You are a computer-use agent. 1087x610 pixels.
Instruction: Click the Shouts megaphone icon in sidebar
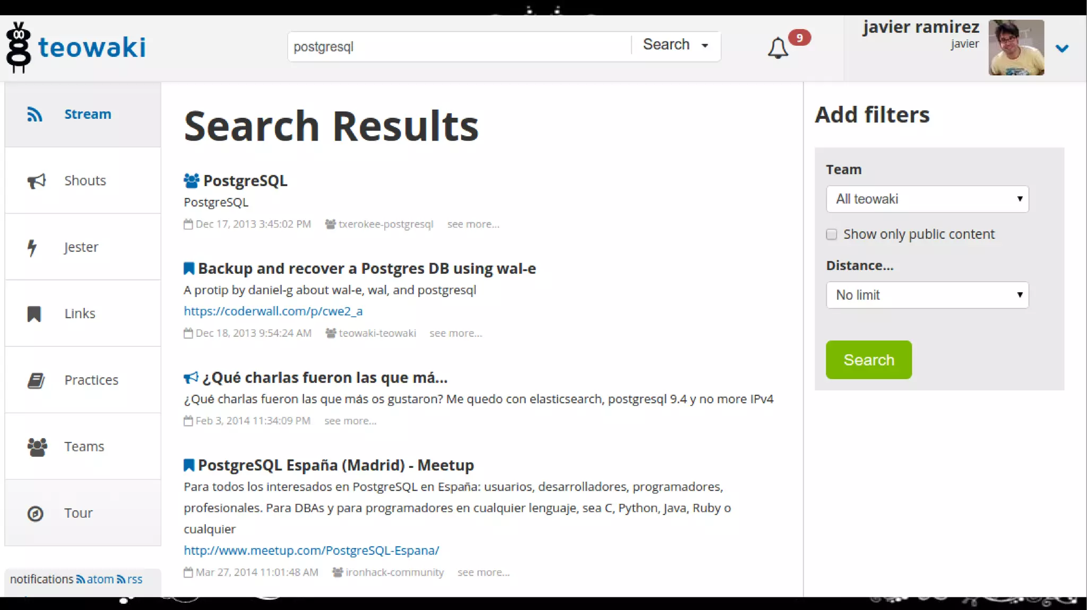[x=36, y=181]
